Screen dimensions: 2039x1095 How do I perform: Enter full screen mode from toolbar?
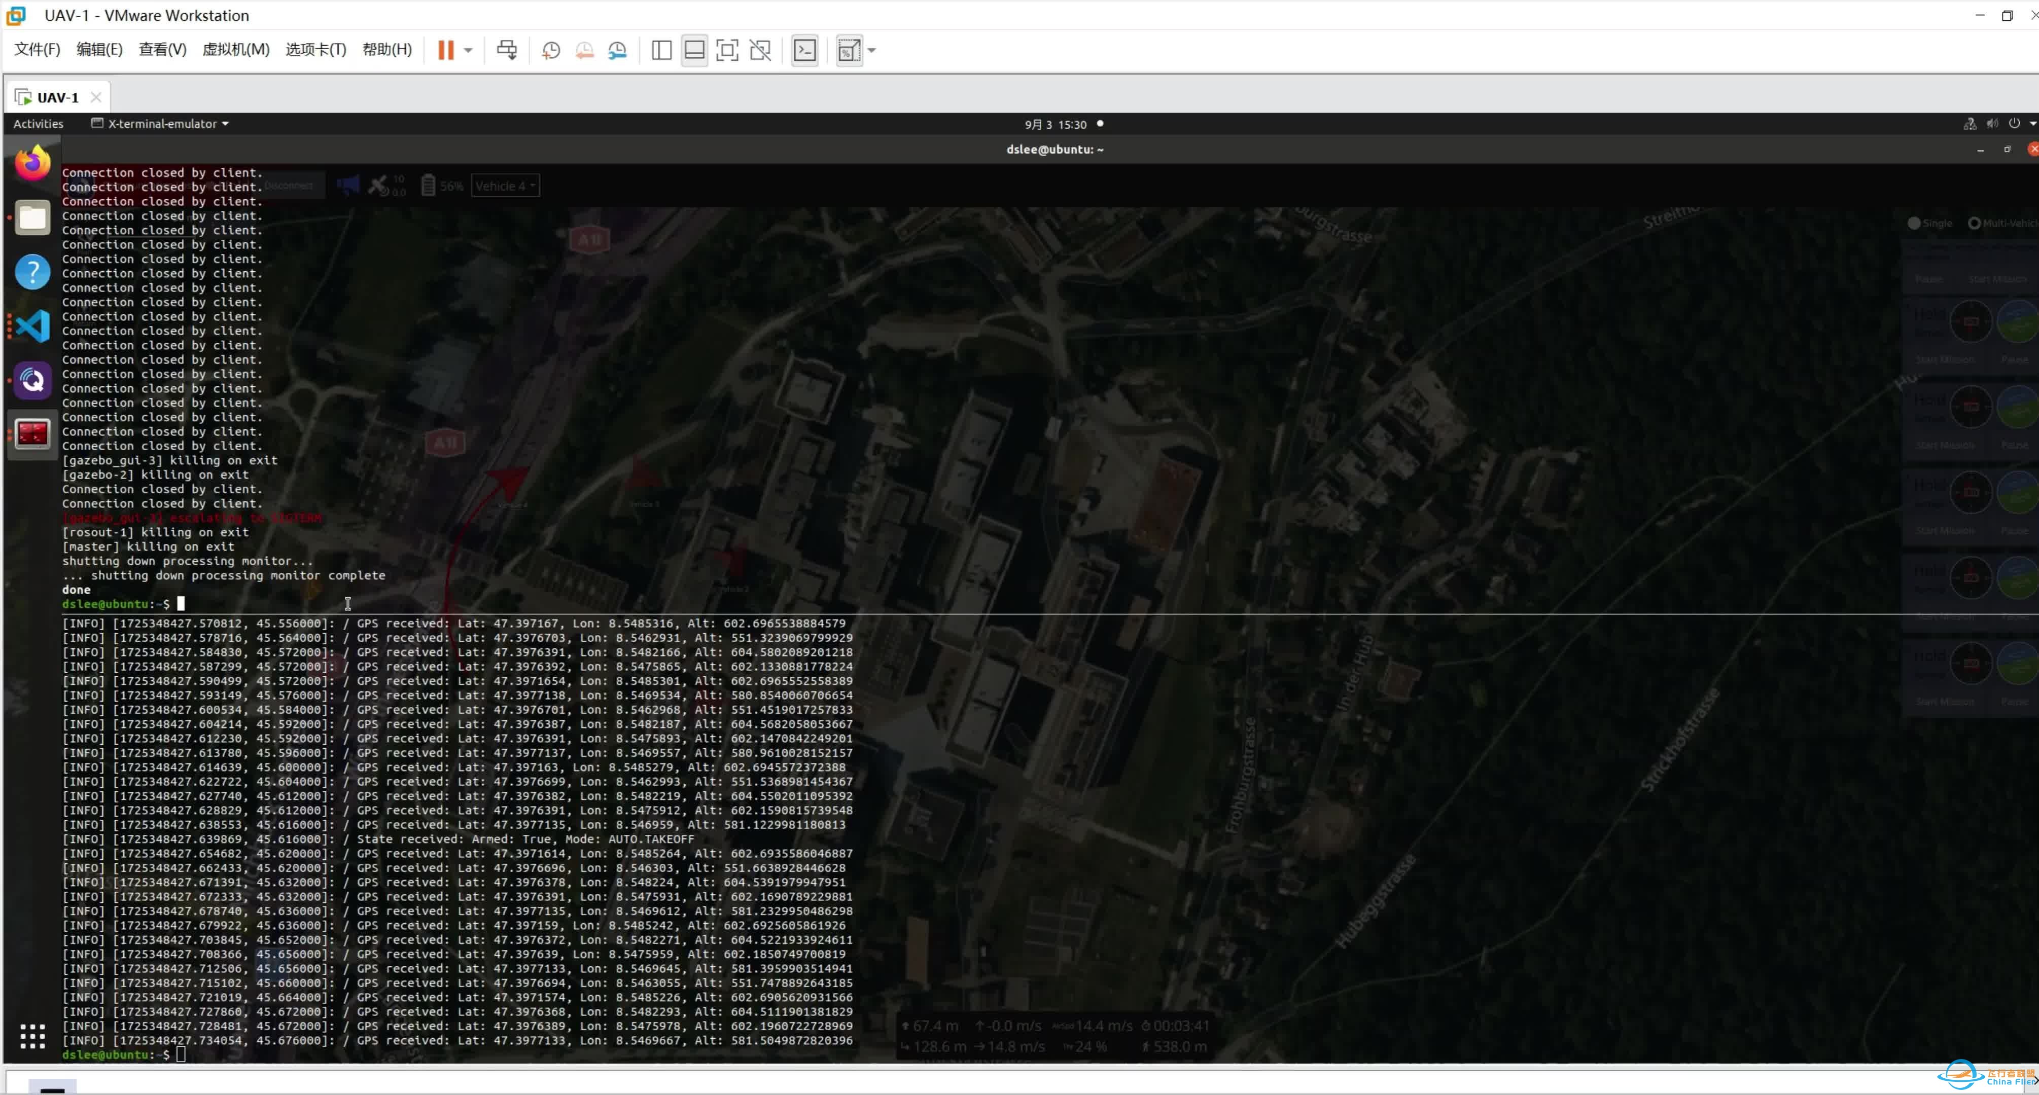727,51
